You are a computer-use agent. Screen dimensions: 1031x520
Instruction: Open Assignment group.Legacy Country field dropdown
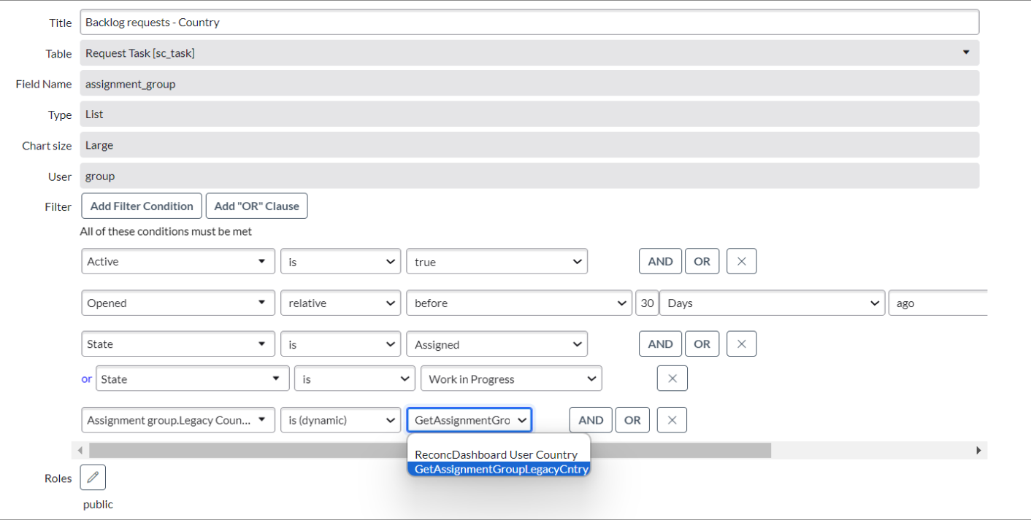[x=178, y=419]
